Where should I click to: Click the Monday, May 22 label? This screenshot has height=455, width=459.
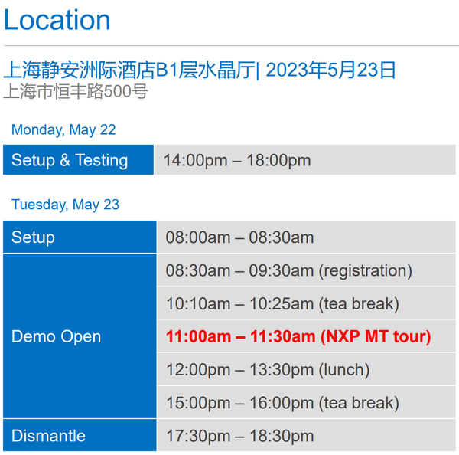63,129
